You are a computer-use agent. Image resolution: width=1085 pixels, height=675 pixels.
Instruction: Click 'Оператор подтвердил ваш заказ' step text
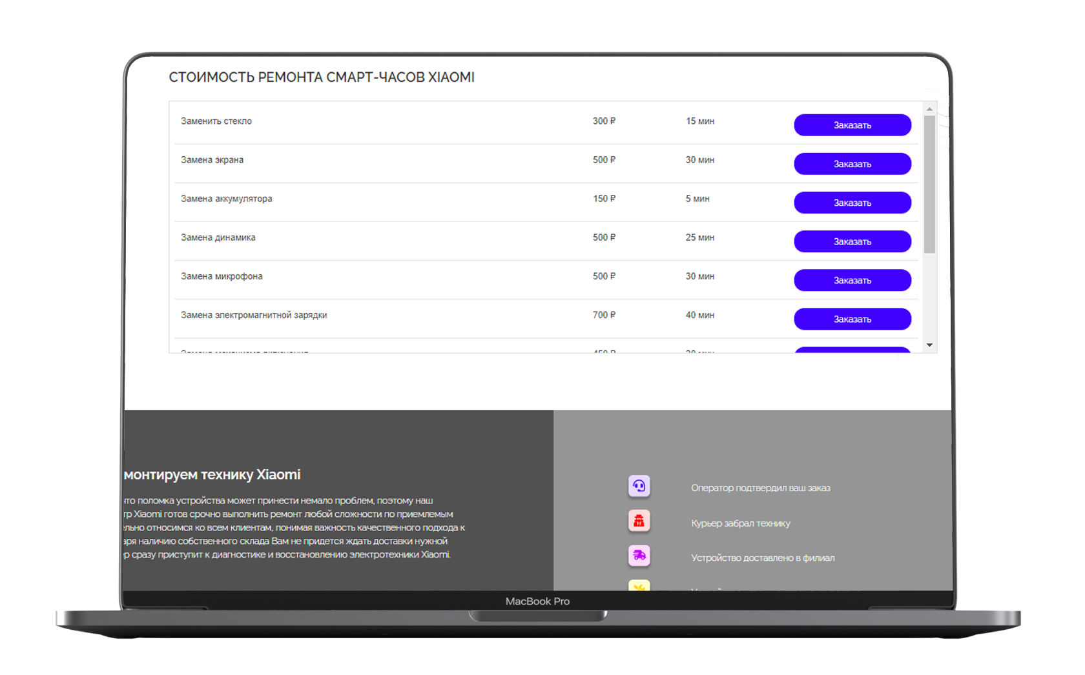click(761, 488)
